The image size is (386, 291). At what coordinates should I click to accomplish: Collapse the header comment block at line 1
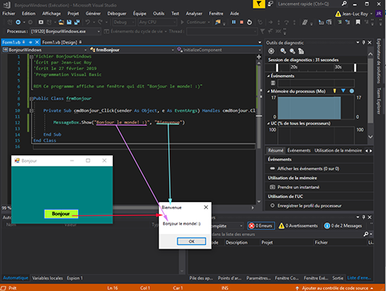pos(31,56)
